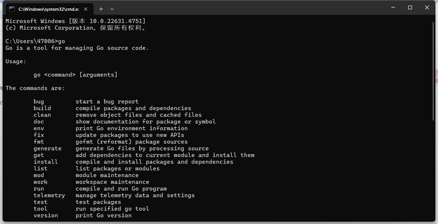Click the 'go <command> [arguments]' usage line

(x=75, y=75)
